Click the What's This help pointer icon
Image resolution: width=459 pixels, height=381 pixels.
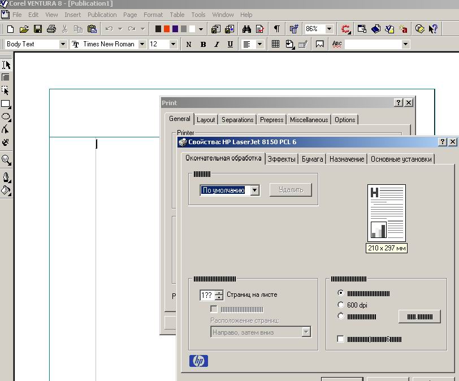433,29
